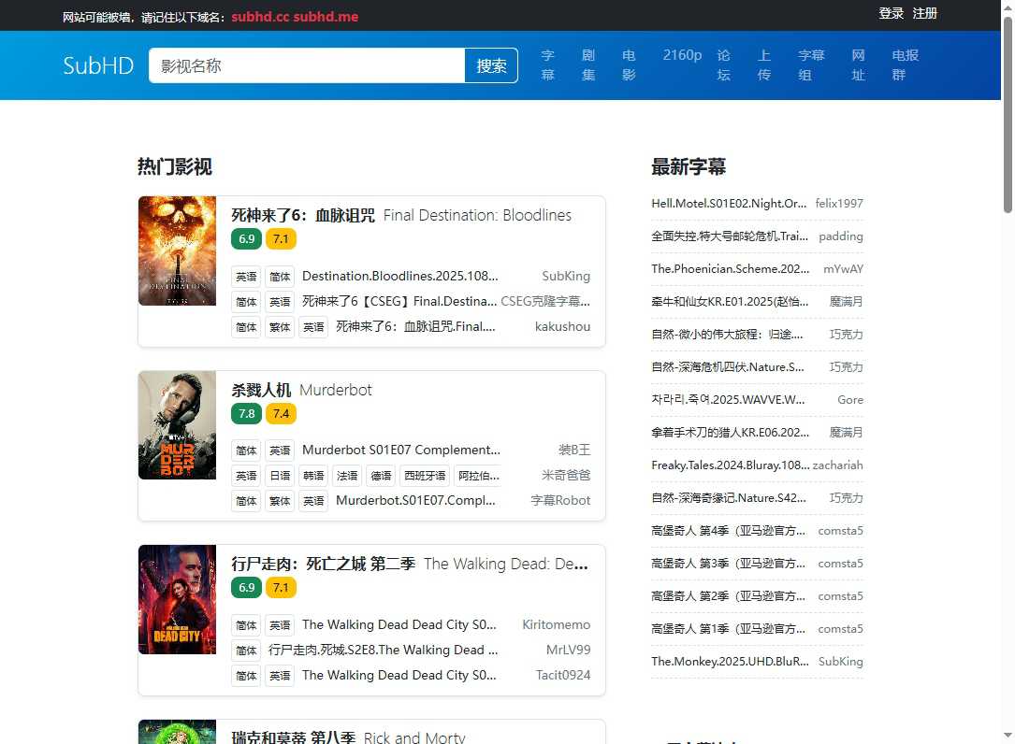Click uploader 字幕Robot
Viewport: 1015px width, 744px height.
point(560,500)
